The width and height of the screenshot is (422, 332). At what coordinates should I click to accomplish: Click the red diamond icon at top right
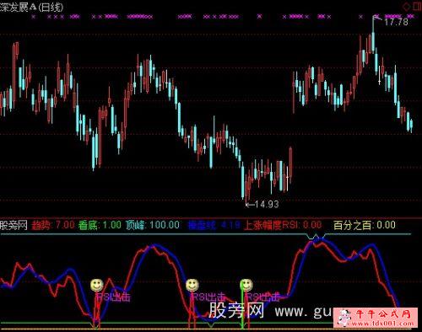(x=407, y=6)
